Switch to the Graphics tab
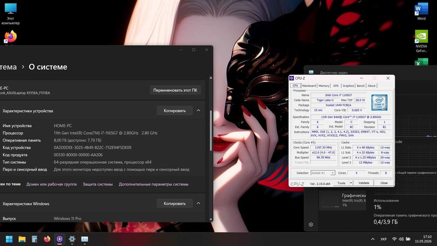The width and height of the screenshot is (437, 246). coord(348,86)
